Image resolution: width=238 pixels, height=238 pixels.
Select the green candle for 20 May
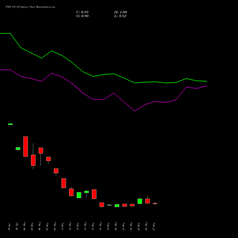click(117, 206)
